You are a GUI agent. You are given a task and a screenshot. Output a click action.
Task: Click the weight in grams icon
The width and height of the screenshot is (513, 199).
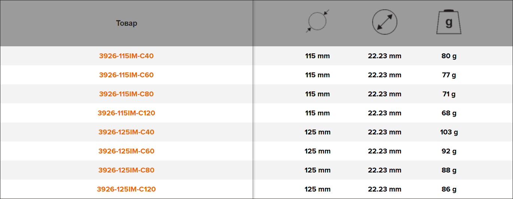tap(449, 22)
